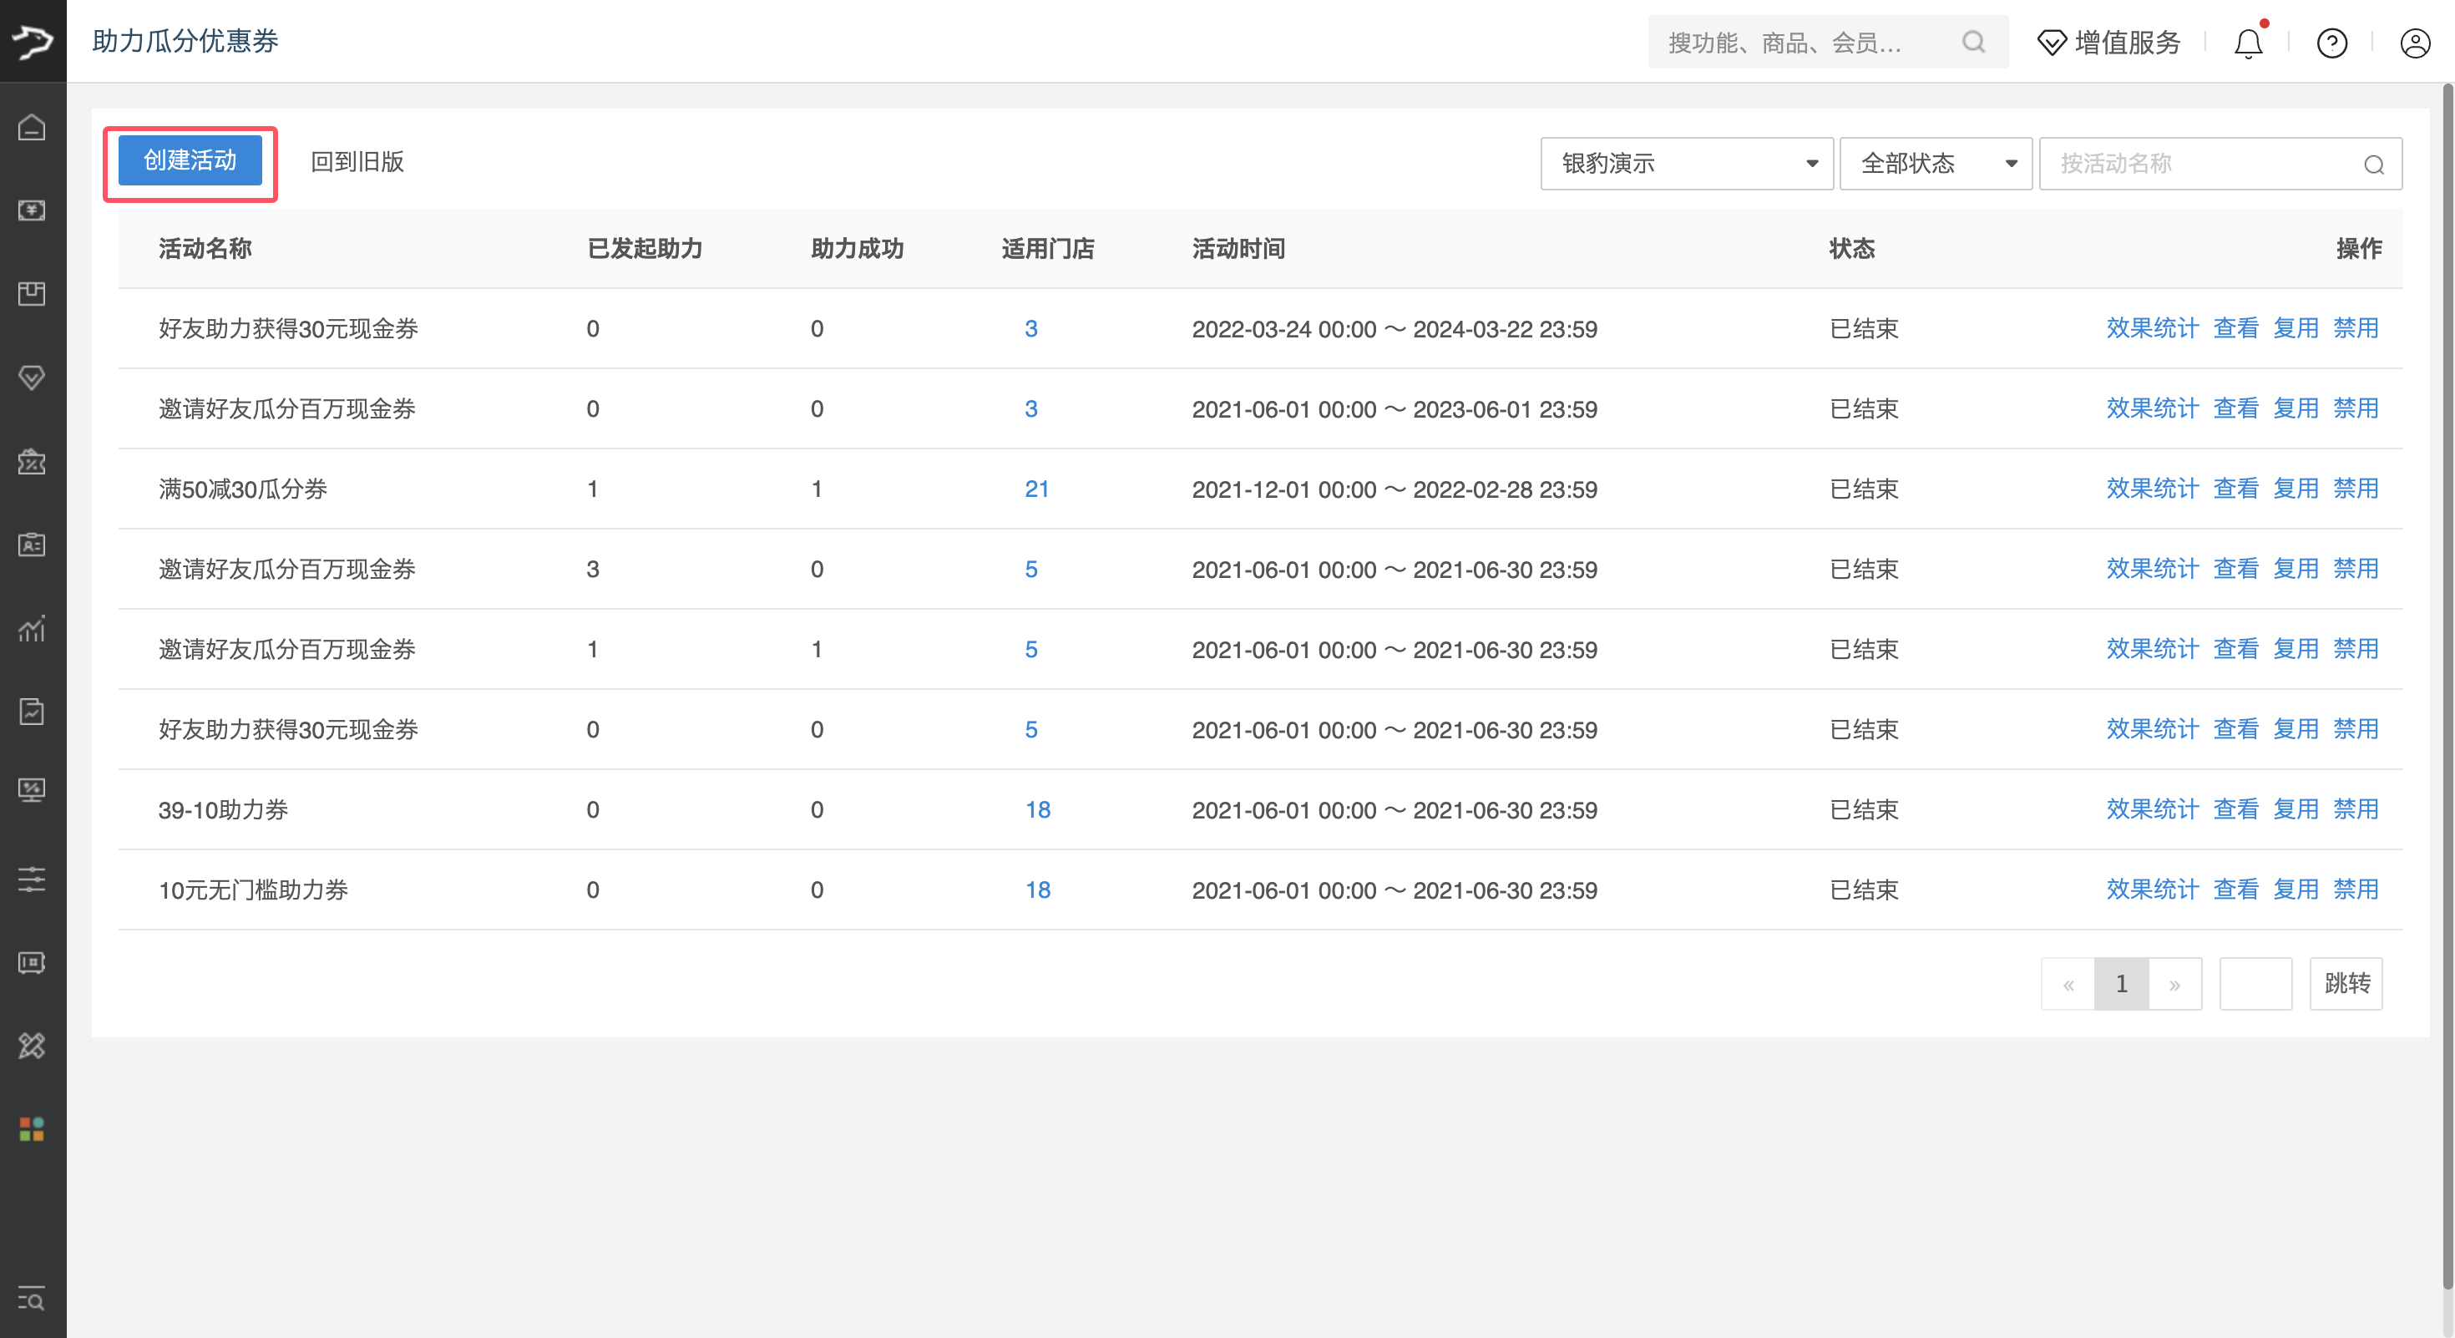Open the 全部状态 status filter dropdown
This screenshot has height=1338, width=2455.
point(1935,163)
